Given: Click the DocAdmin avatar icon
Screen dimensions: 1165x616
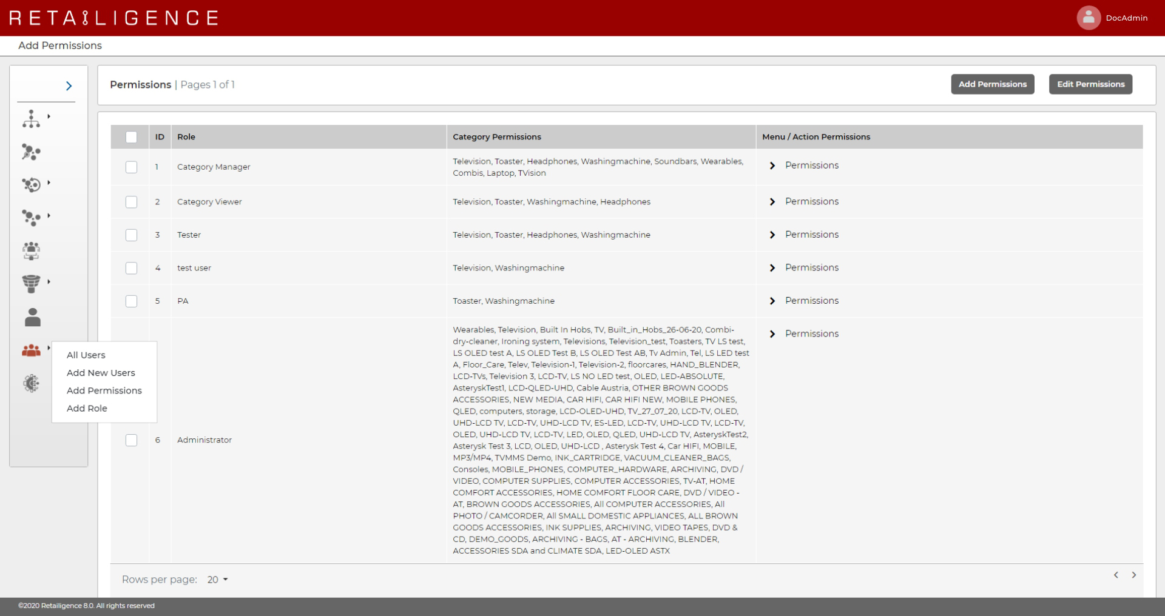Looking at the screenshot, I should click(x=1088, y=18).
